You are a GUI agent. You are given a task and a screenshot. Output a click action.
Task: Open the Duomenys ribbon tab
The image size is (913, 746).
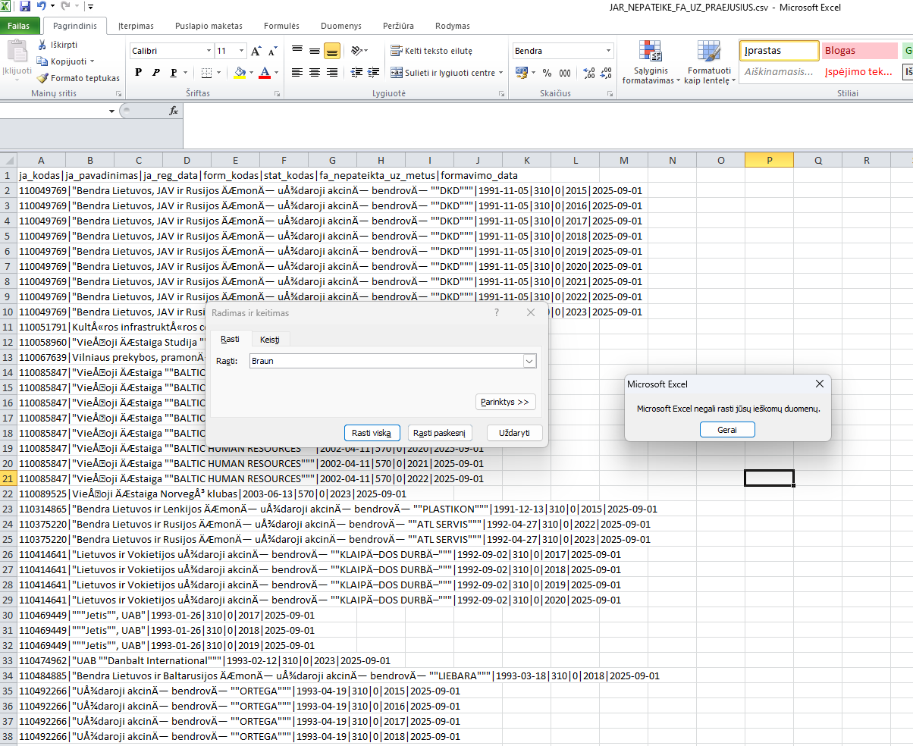click(x=340, y=26)
